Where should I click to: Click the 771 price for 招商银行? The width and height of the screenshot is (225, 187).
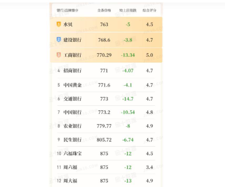click(x=104, y=71)
